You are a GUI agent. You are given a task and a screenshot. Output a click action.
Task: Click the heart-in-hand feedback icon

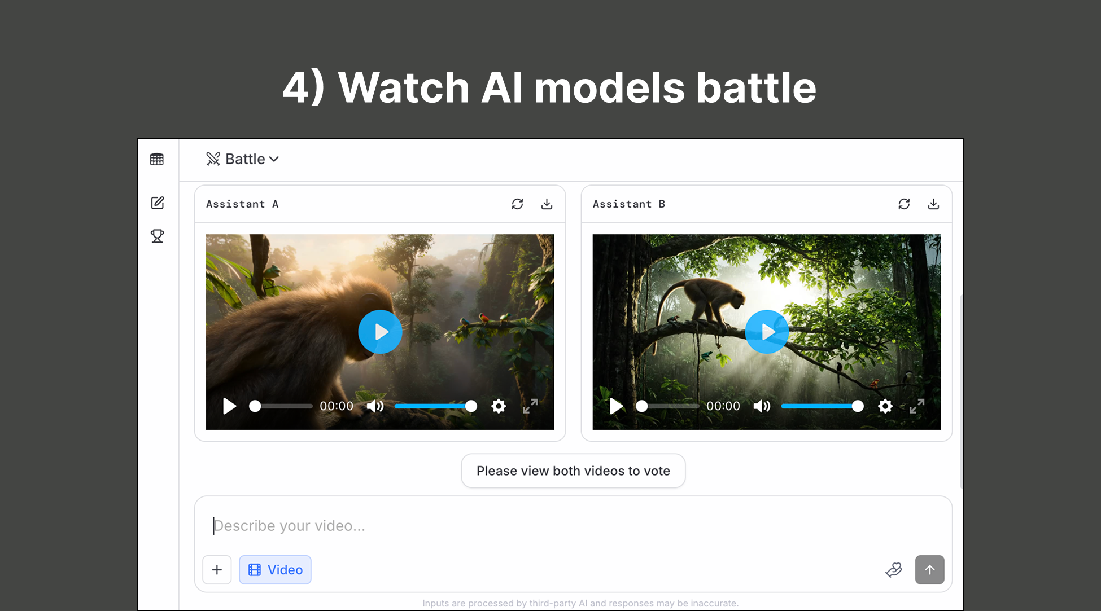(894, 570)
